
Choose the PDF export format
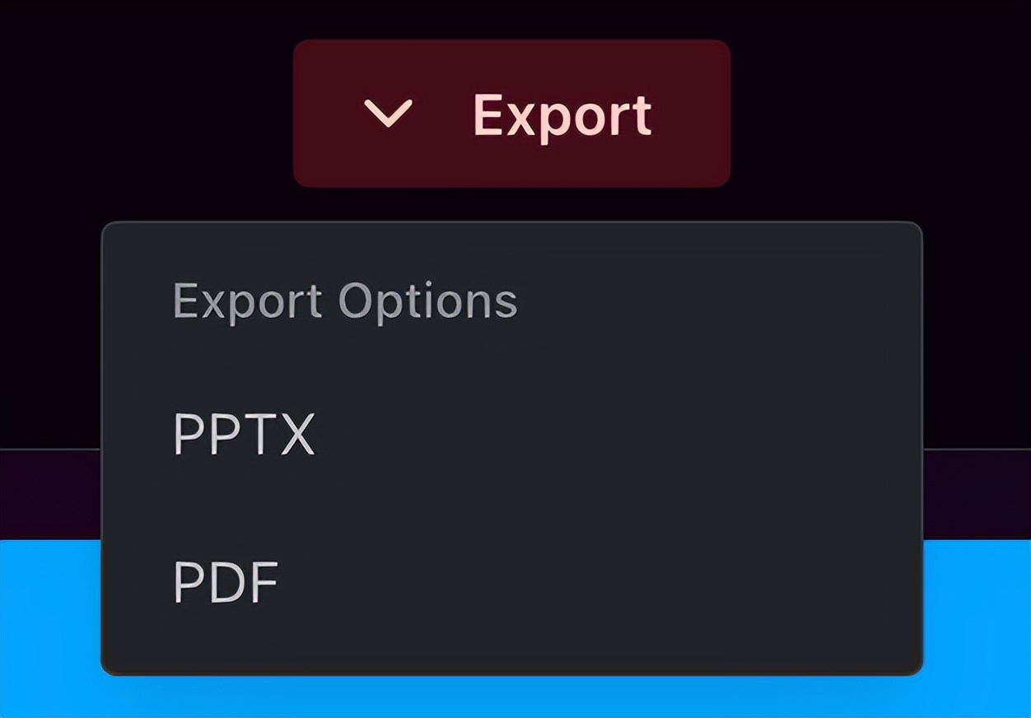(511, 582)
